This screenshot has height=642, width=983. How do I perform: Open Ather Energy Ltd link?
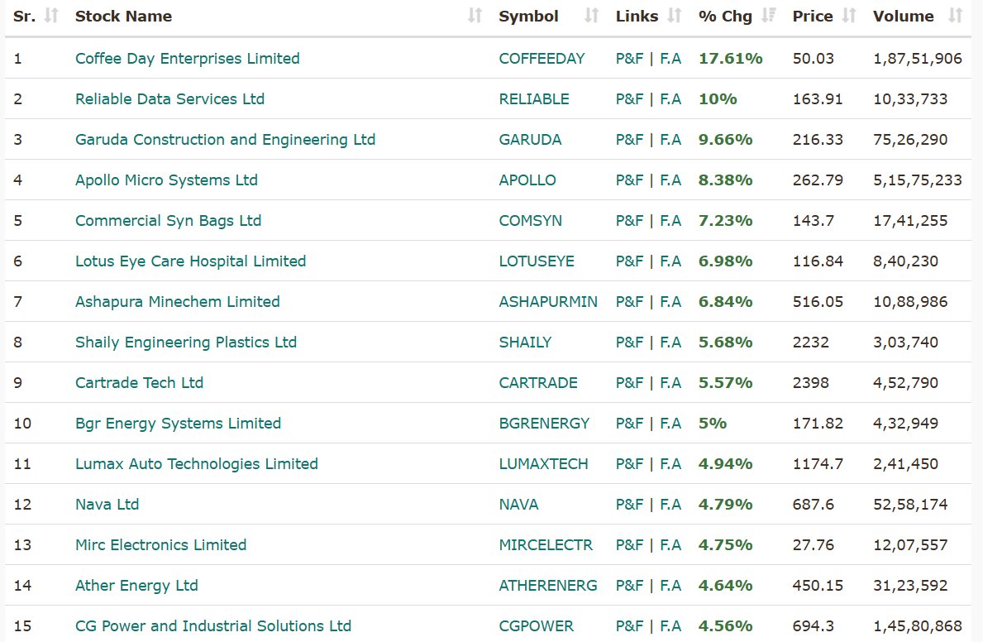136,586
